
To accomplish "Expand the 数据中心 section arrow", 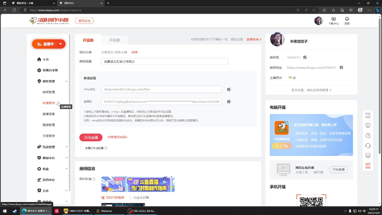I will click(66, 158).
